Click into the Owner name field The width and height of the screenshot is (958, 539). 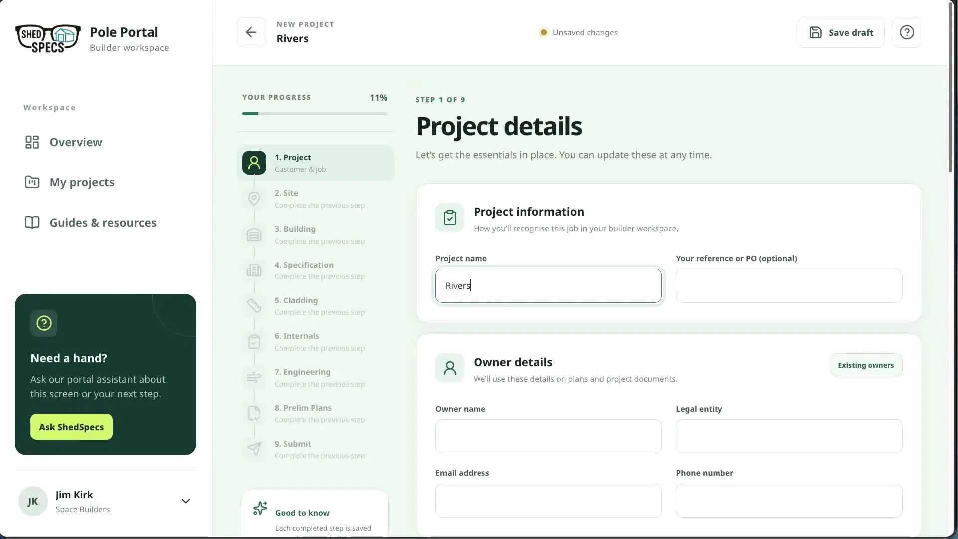[548, 436]
